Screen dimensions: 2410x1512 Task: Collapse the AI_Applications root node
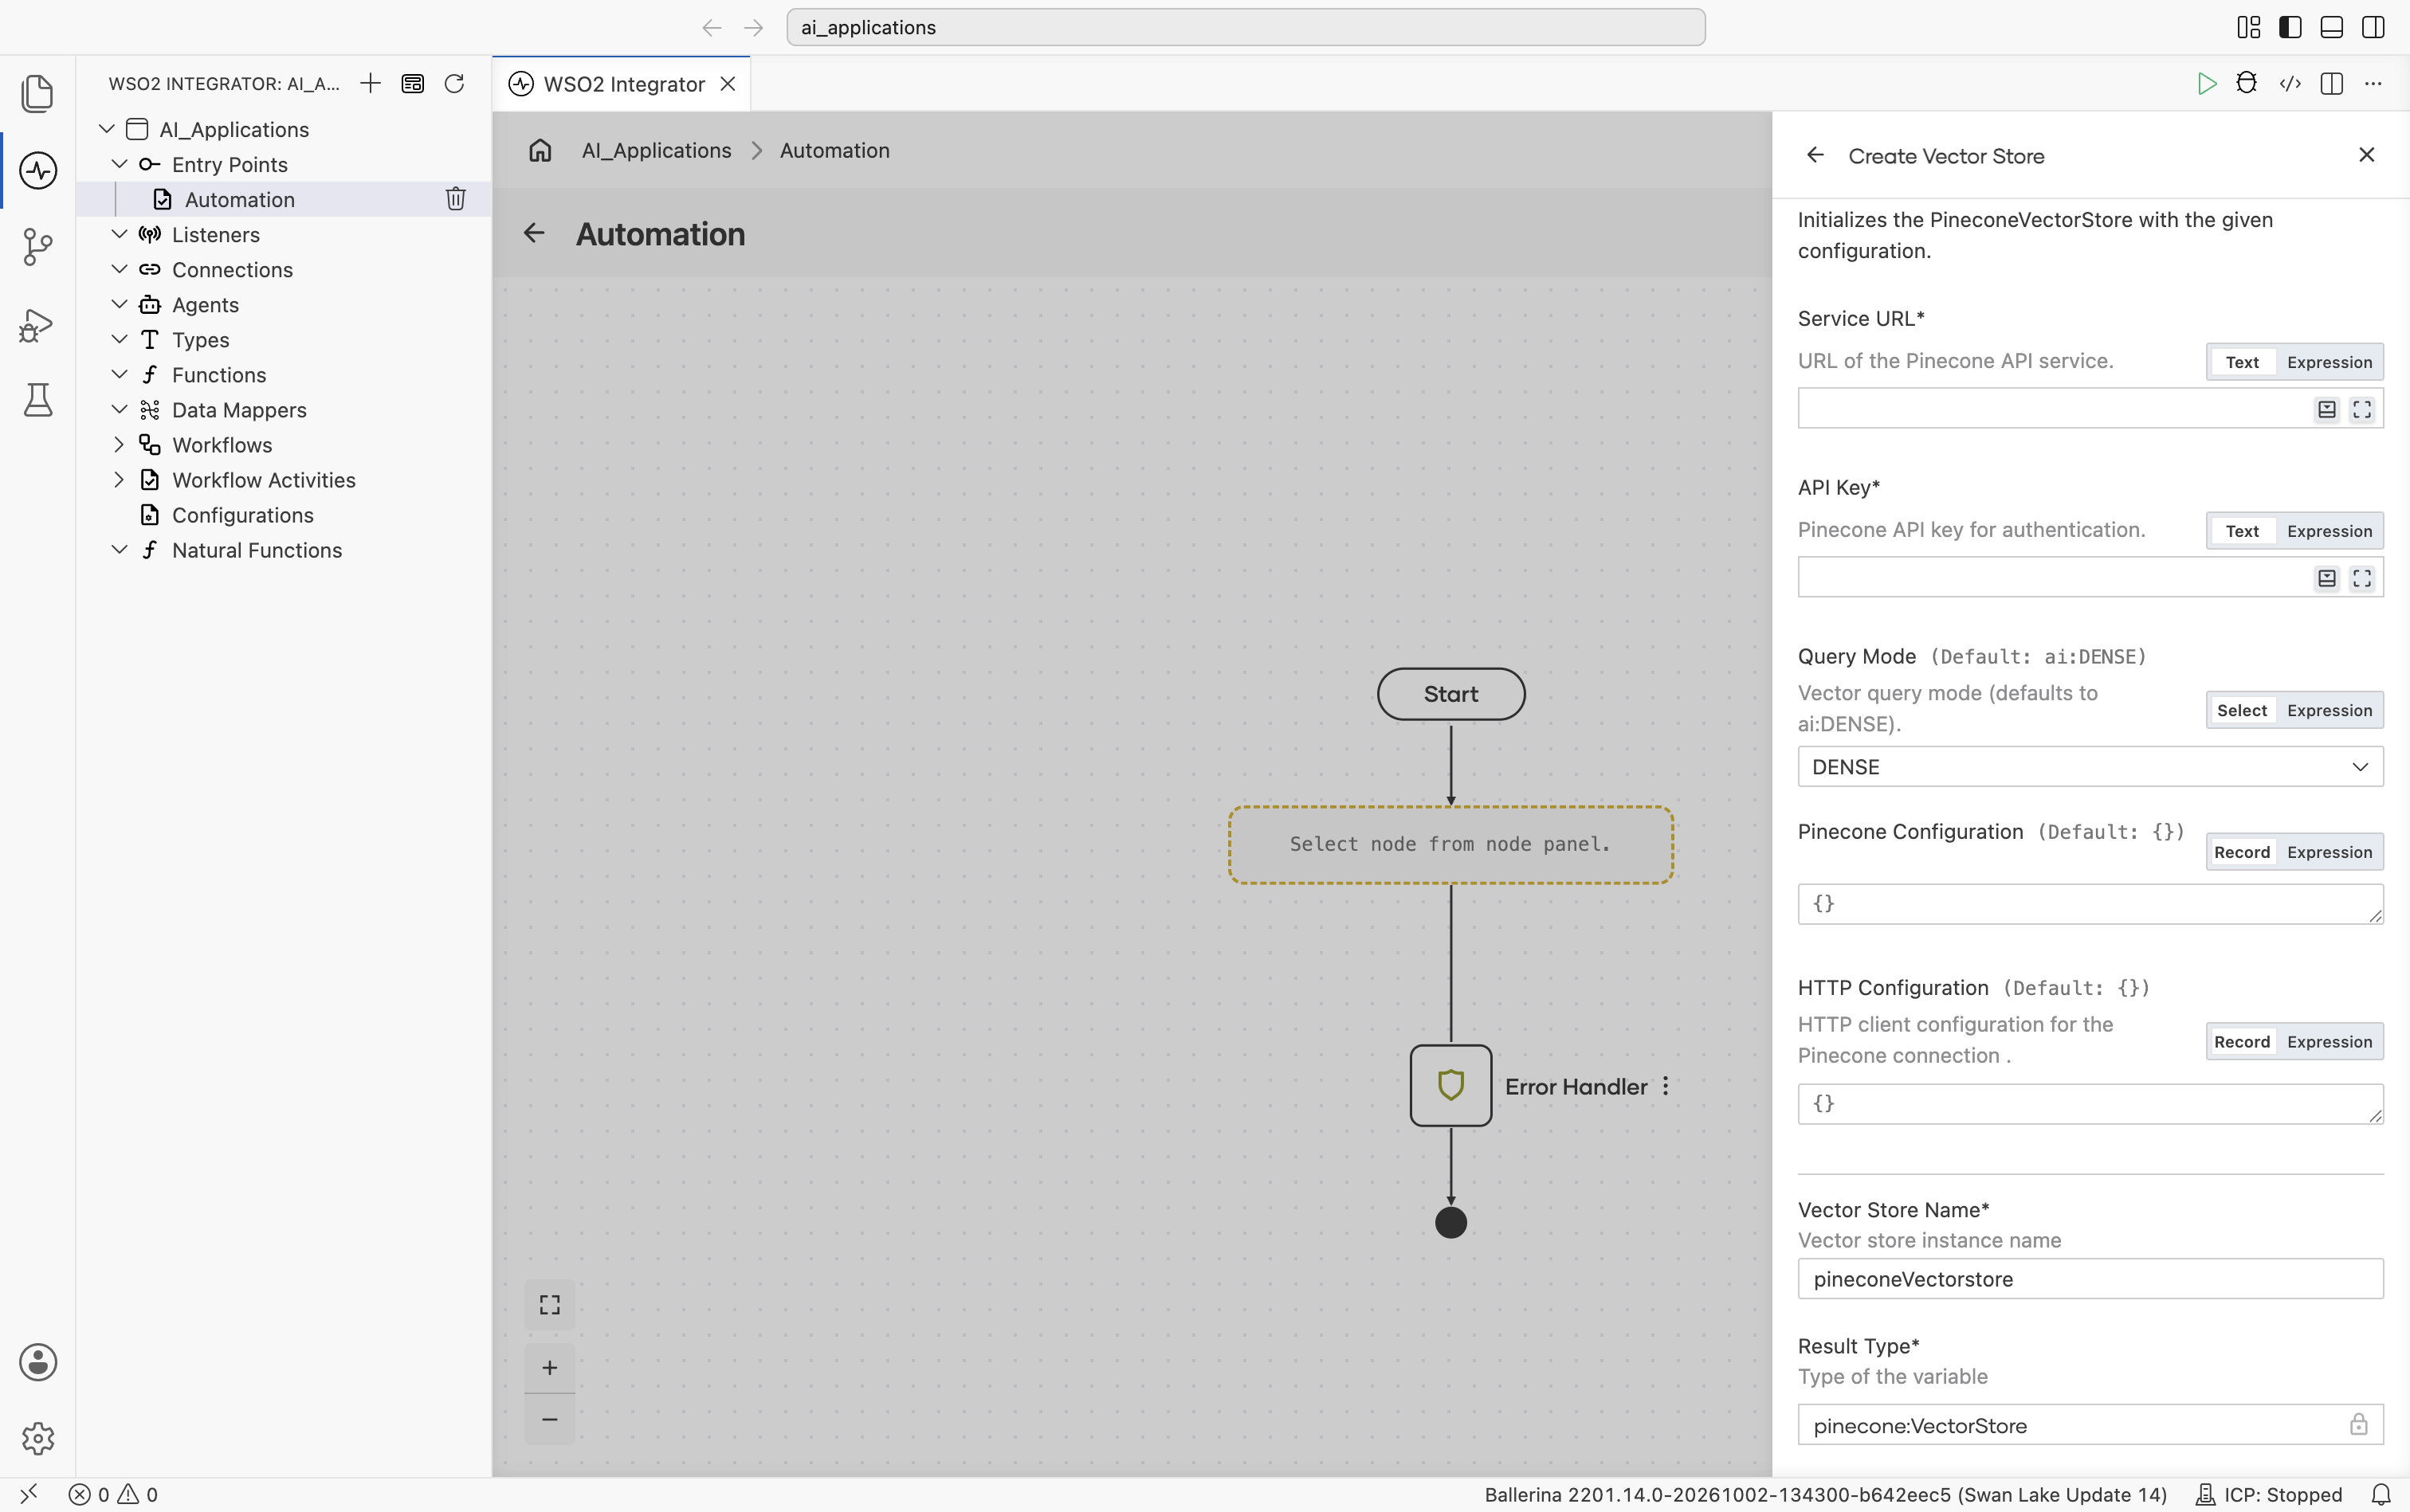pyautogui.click(x=107, y=129)
